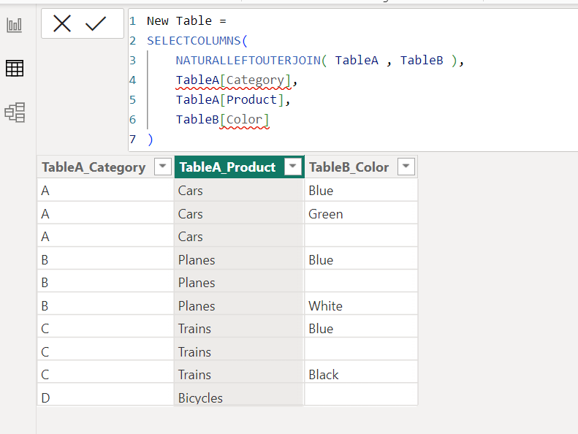Click NATURALLEFTOUTERJOIN in the formula editor
This screenshot has width=578, height=434.
(x=248, y=61)
